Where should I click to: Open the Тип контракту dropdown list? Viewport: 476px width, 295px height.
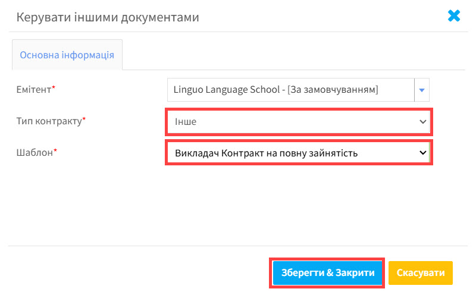click(297, 121)
